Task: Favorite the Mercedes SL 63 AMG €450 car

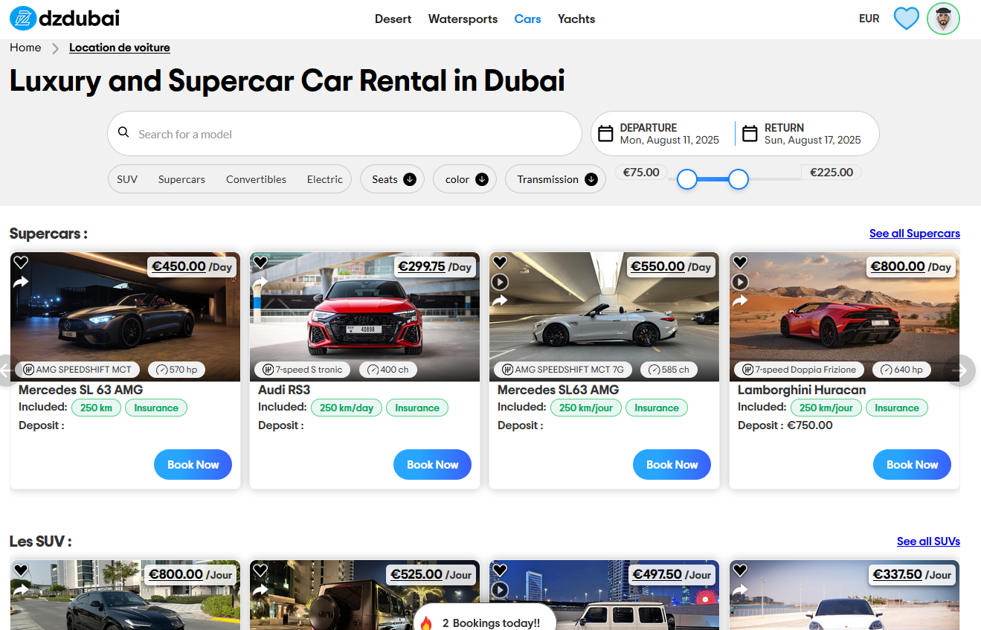Action: click(21, 263)
